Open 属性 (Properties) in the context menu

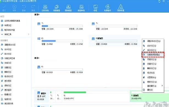pyautogui.click(x=153, y=90)
